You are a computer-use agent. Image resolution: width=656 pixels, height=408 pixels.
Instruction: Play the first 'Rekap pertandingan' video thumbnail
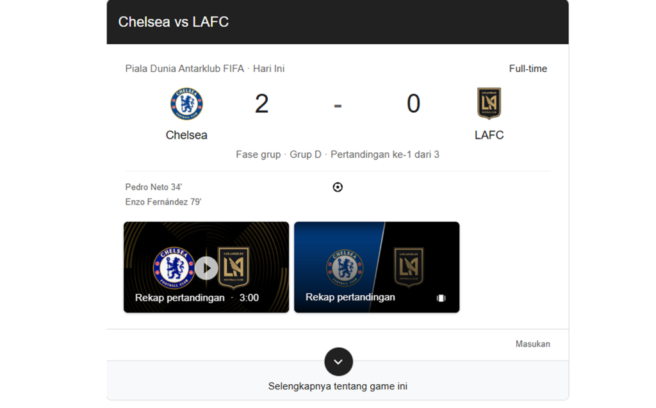tap(206, 267)
